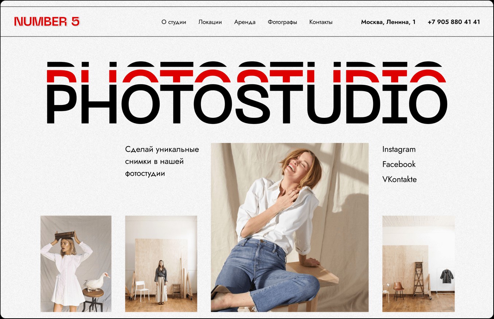
Task: Open the Контакты page
Action: pos(321,22)
